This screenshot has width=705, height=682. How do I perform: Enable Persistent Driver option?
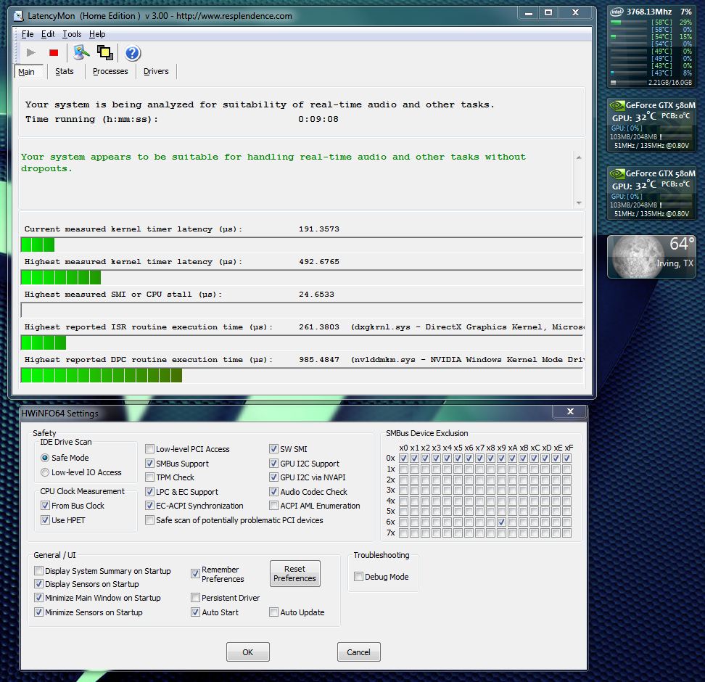point(195,598)
